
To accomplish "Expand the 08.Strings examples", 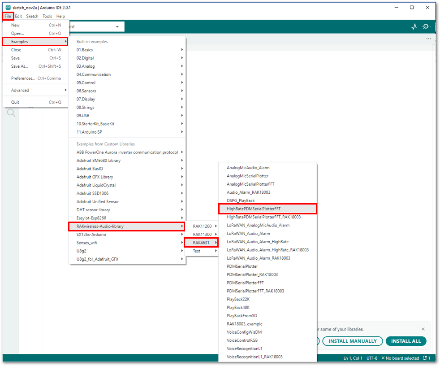I will click(x=127, y=107).
